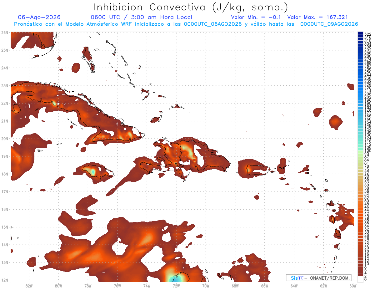The height and width of the screenshot is (290, 375).
Task: Click the 26N latitude label
Action: coord(4,33)
